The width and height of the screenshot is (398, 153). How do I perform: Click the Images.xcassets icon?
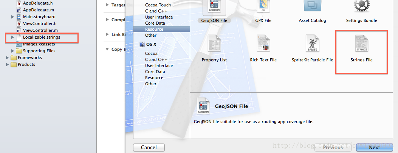[x=19, y=44]
